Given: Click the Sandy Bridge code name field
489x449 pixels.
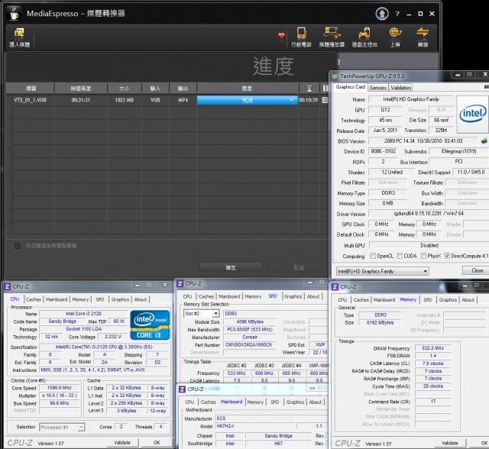Looking at the screenshot, I should (63, 321).
